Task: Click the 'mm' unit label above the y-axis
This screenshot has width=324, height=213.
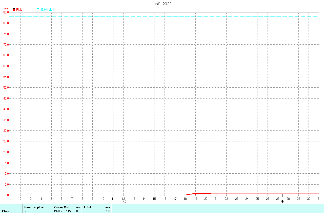Action: coord(6,8)
